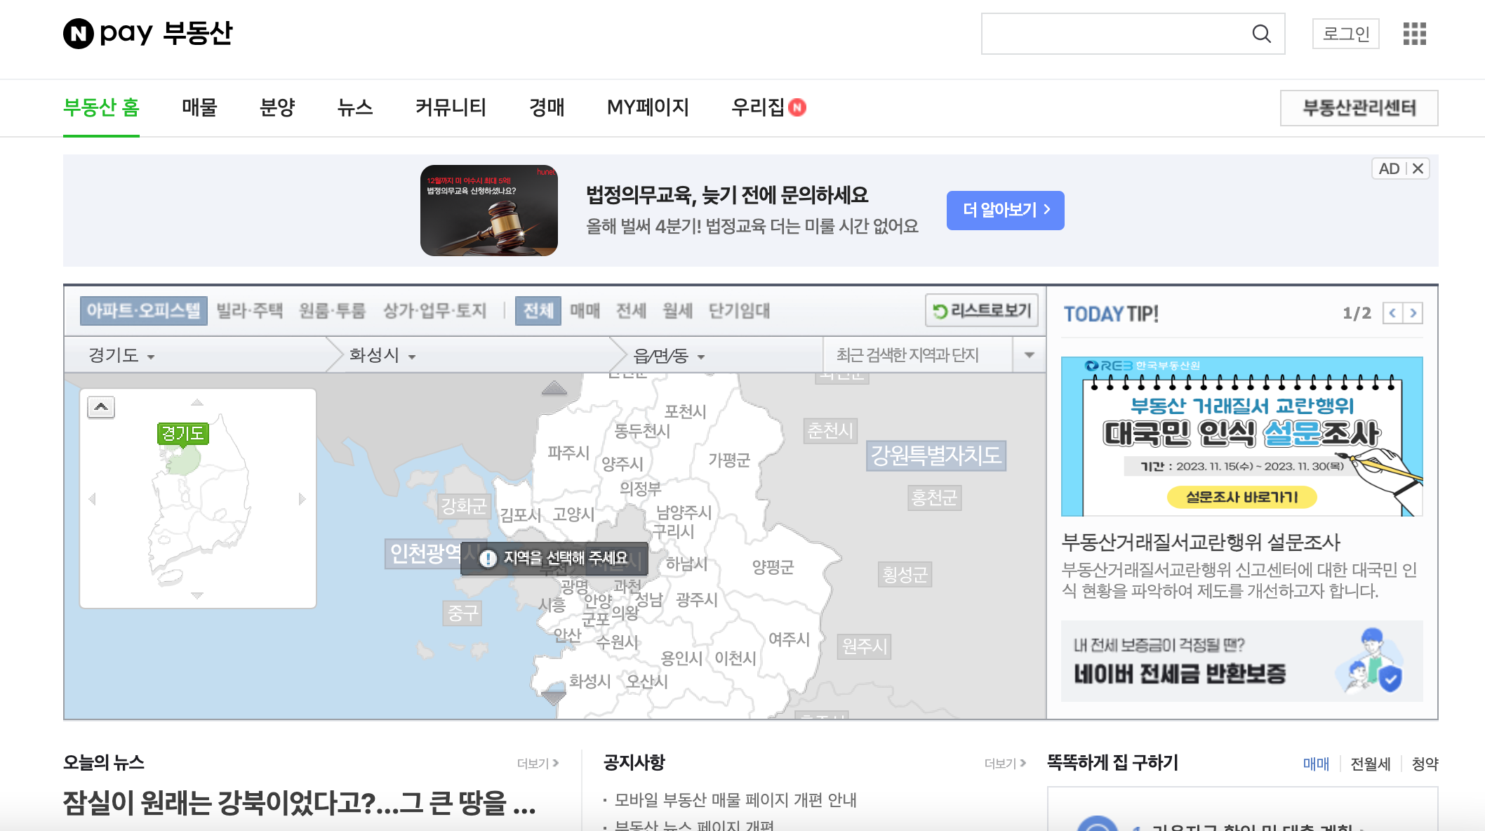Click 더 알아보기 ad button
The width and height of the screenshot is (1485, 831).
1005,210
